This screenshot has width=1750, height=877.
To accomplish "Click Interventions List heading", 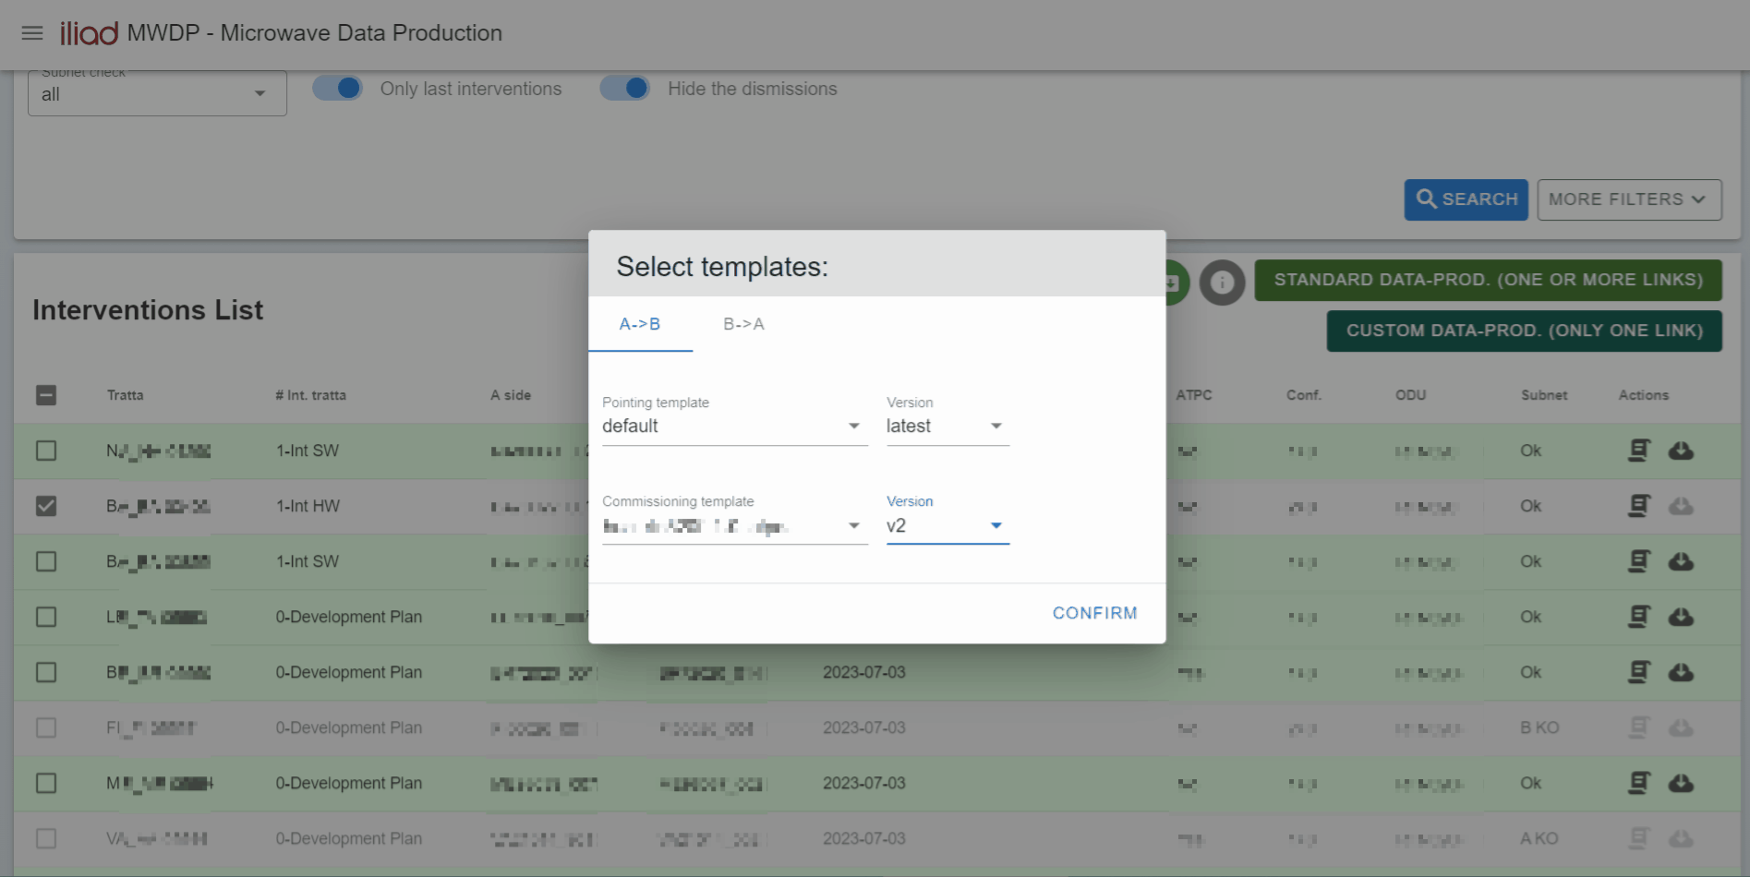I will (x=148, y=310).
